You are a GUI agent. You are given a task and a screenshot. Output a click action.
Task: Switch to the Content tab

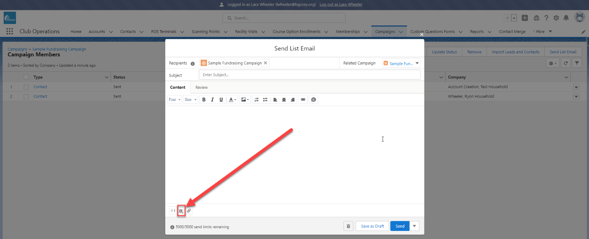pyautogui.click(x=178, y=88)
